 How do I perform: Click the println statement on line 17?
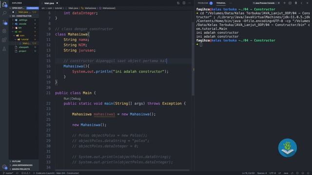120,71
